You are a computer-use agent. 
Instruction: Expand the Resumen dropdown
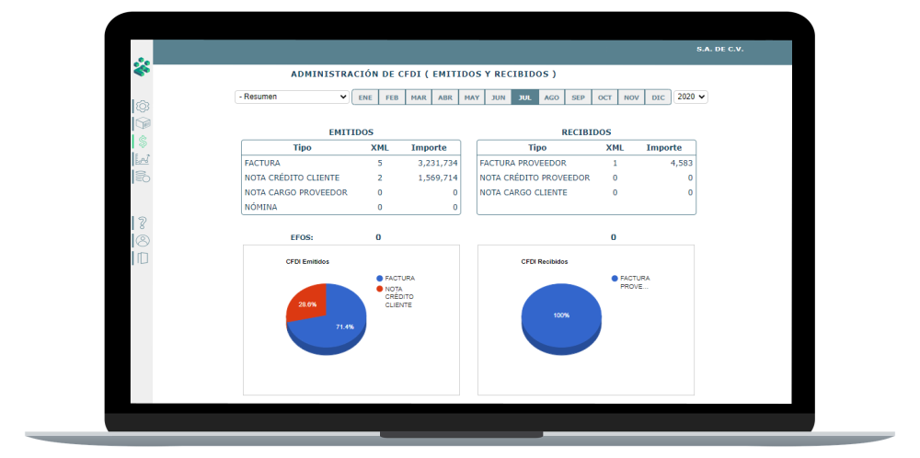292,97
